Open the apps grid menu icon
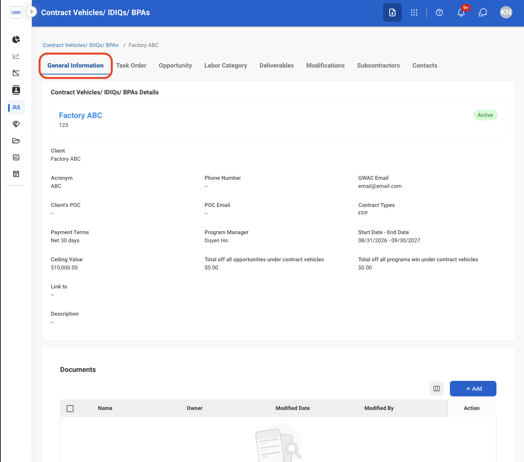524x462 pixels. click(414, 12)
